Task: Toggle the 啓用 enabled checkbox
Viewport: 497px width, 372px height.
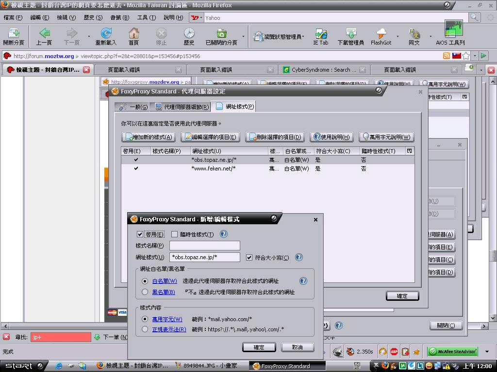Action: [x=140, y=234]
